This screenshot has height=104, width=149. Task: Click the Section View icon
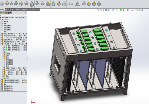click(x=106, y=10)
